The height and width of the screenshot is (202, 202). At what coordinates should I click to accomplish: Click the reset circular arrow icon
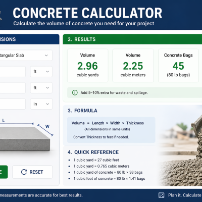click(x=24, y=172)
